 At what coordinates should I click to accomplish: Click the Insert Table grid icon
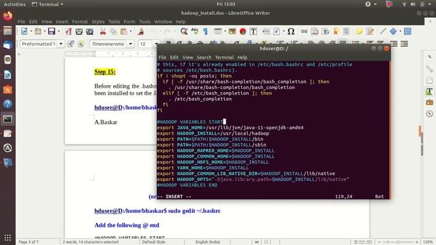(x=218, y=31)
